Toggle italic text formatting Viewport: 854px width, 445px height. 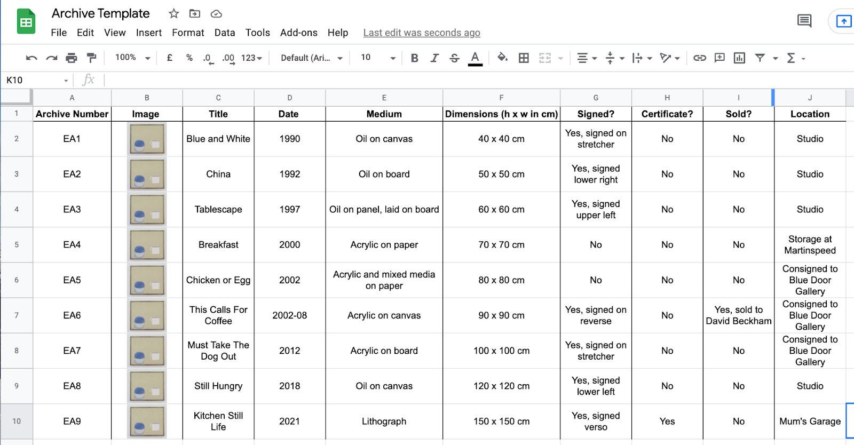(434, 58)
